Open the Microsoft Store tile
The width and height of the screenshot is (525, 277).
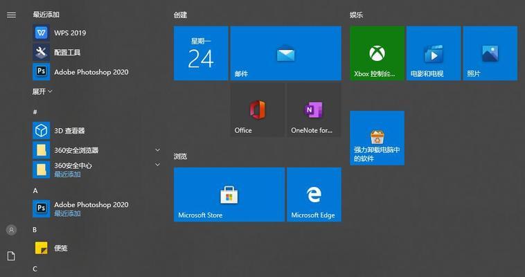click(229, 195)
